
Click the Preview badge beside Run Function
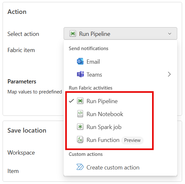pyautogui.click(x=132, y=140)
